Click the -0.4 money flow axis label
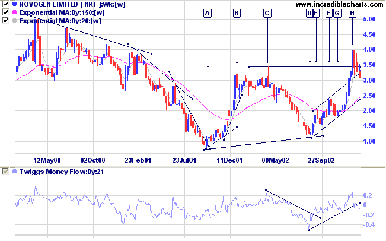The width and height of the screenshot is (386, 241). pyautogui.click(x=369, y=224)
